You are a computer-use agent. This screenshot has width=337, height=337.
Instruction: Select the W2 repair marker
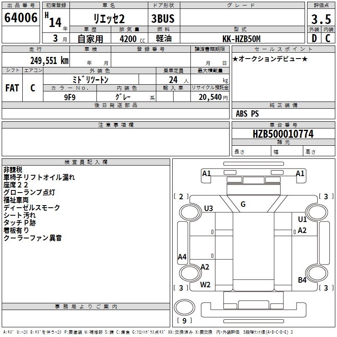205,284
